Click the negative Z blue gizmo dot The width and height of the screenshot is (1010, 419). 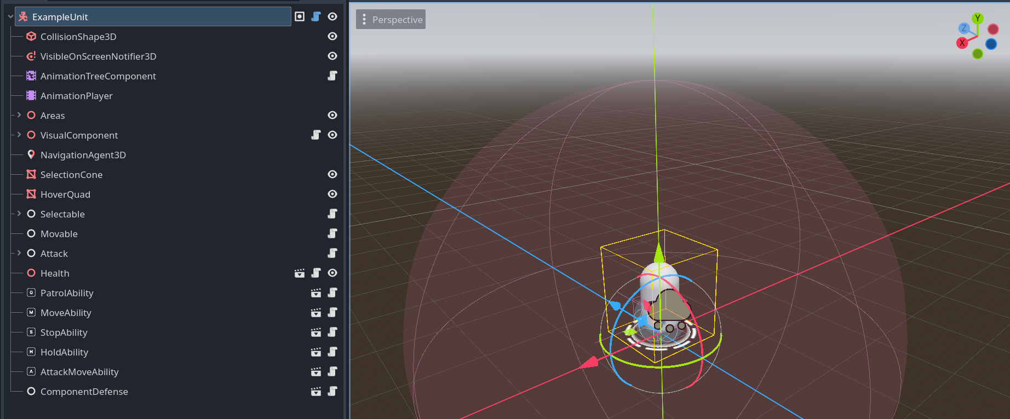click(x=991, y=44)
